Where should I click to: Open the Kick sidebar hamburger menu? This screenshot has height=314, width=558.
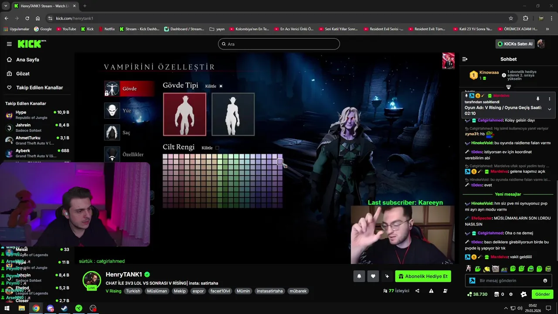9,44
